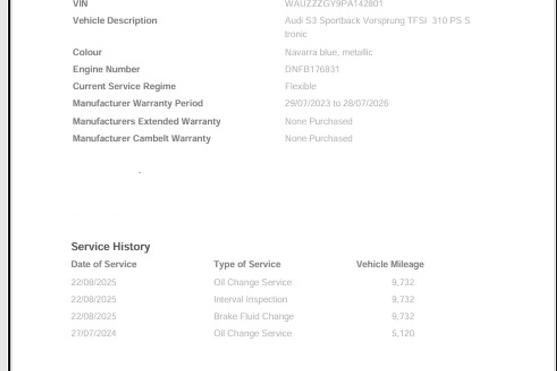Click the "Brake Fluid Change" service entry
The image size is (557, 371).
click(254, 316)
